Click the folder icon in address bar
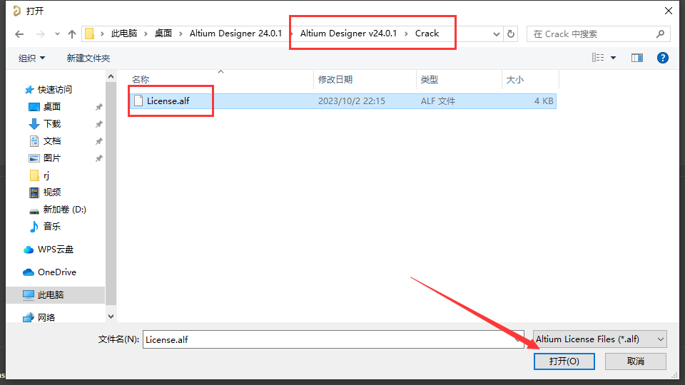685x385 pixels. [90, 34]
